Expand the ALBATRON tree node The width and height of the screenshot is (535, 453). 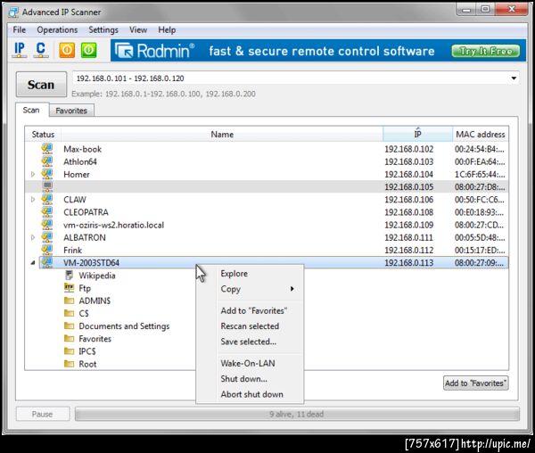click(33, 237)
